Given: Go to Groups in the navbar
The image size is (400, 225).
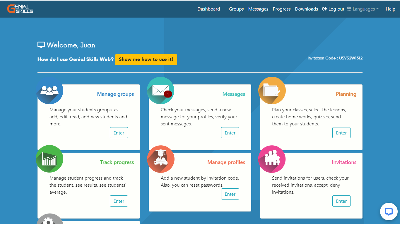Looking at the screenshot, I should [x=236, y=9].
